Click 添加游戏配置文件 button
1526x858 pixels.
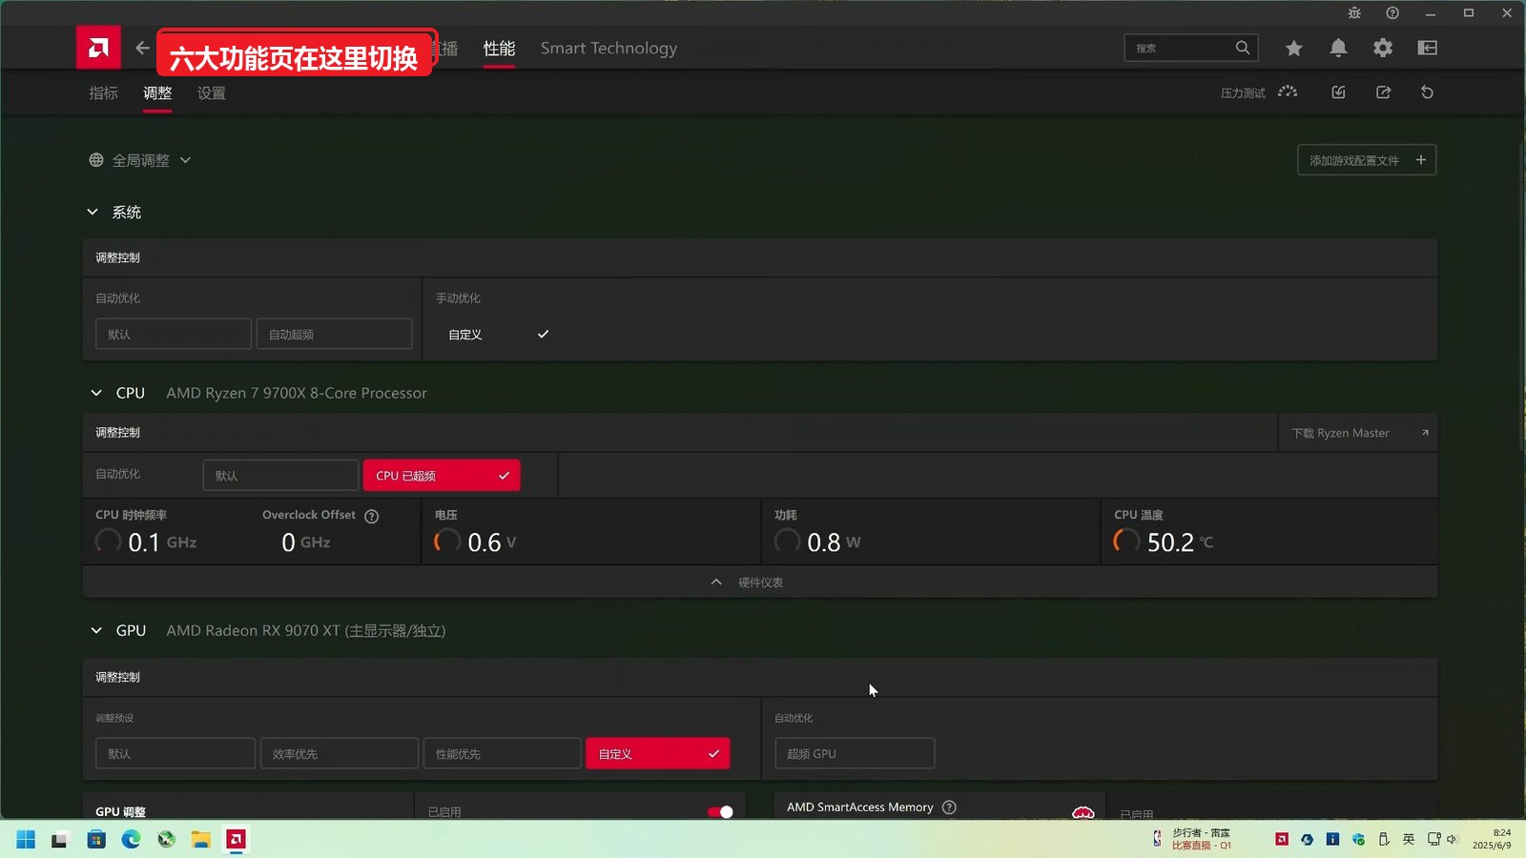[x=1367, y=160]
